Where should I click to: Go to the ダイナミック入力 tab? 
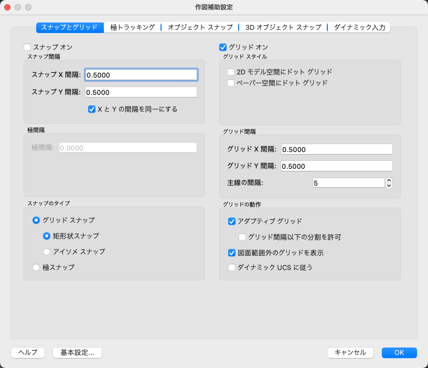[359, 27]
